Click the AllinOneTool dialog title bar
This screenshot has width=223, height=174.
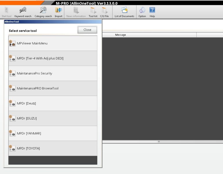(53, 21)
